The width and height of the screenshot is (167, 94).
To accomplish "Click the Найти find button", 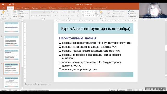I will click(x=131, y=11).
